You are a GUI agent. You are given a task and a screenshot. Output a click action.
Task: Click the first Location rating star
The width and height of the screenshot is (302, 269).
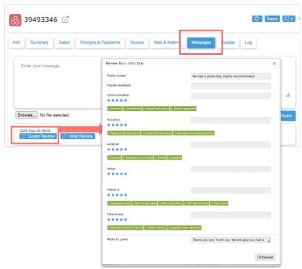tap(109, 149)
